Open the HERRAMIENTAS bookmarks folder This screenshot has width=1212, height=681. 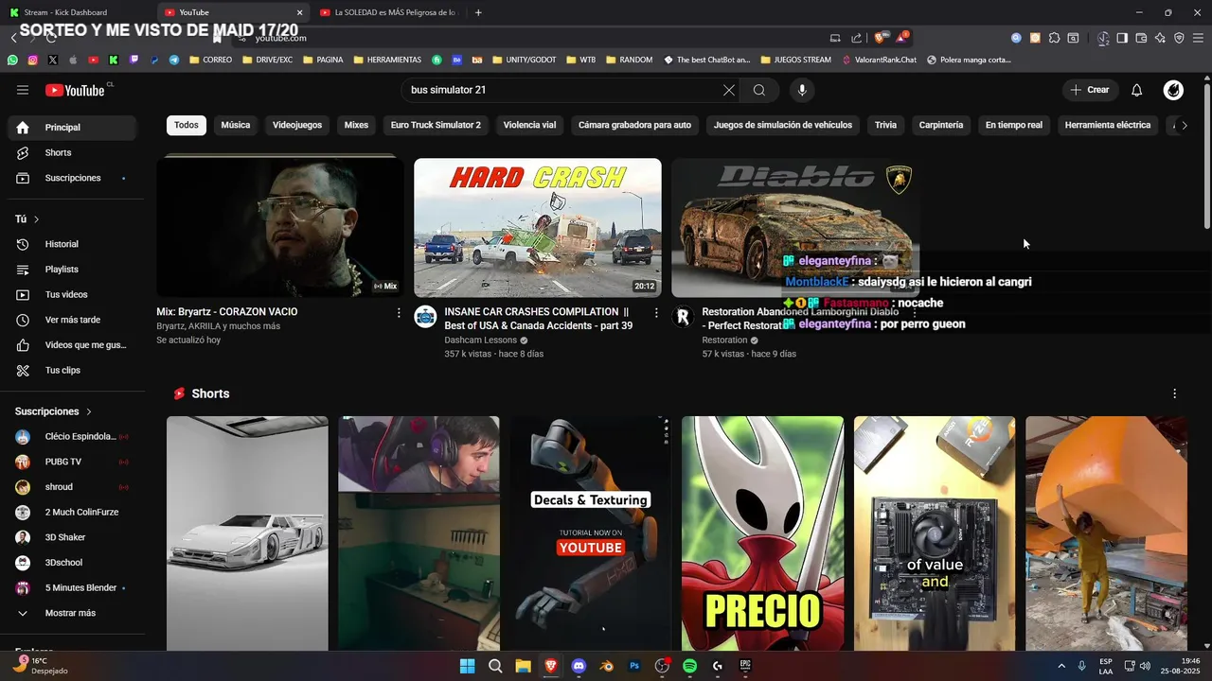click(386, 60)
